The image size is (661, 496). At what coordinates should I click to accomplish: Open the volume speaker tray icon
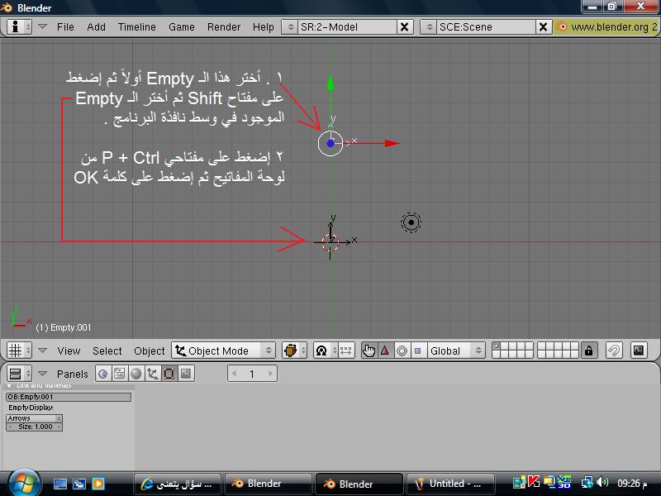pos(603,482)
